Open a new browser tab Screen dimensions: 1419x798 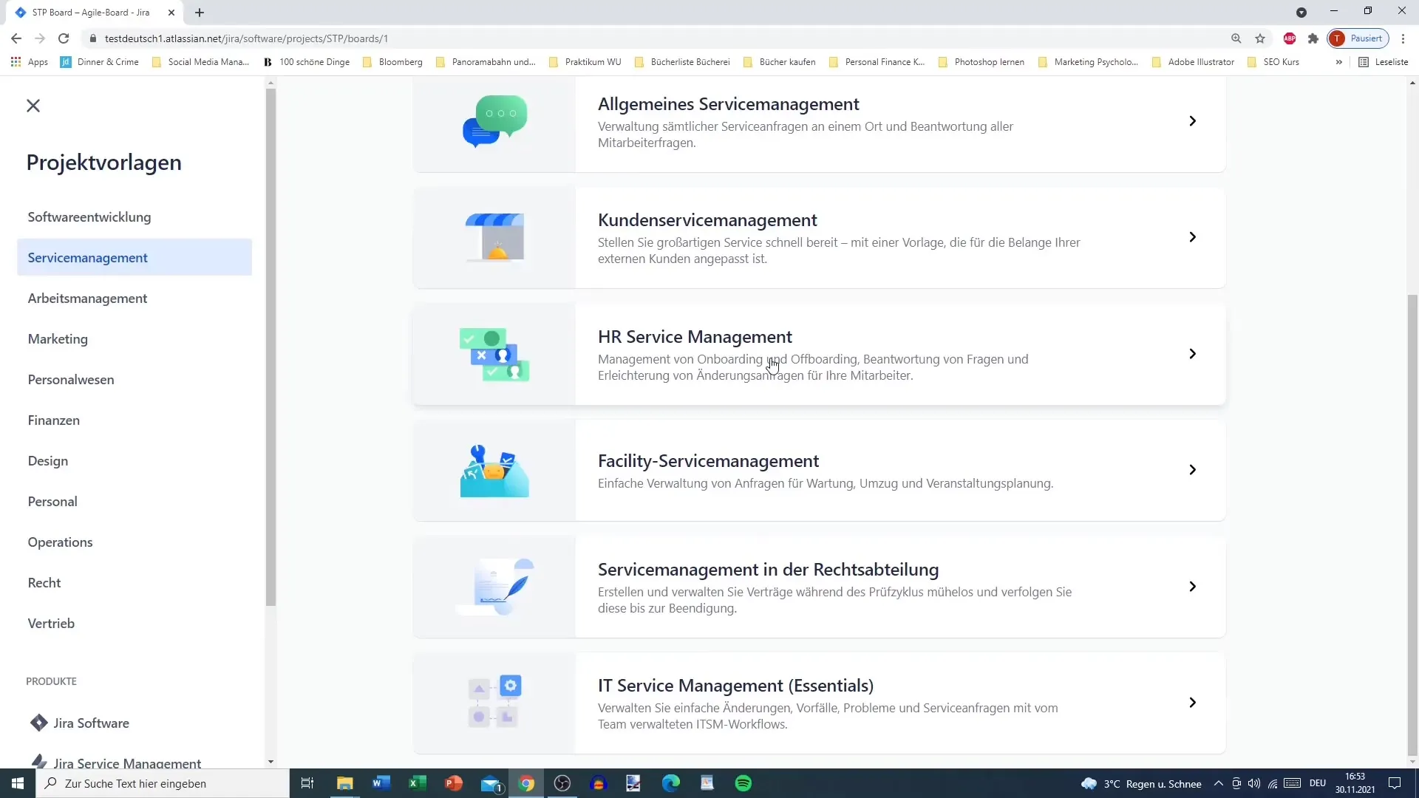point(200,13)
